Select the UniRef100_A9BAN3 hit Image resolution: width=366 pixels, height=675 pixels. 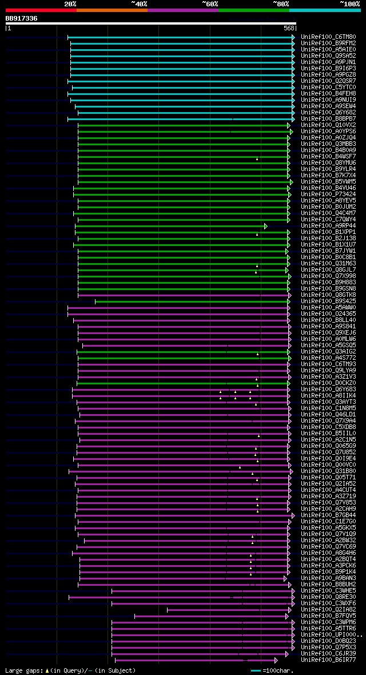(328, 577)
